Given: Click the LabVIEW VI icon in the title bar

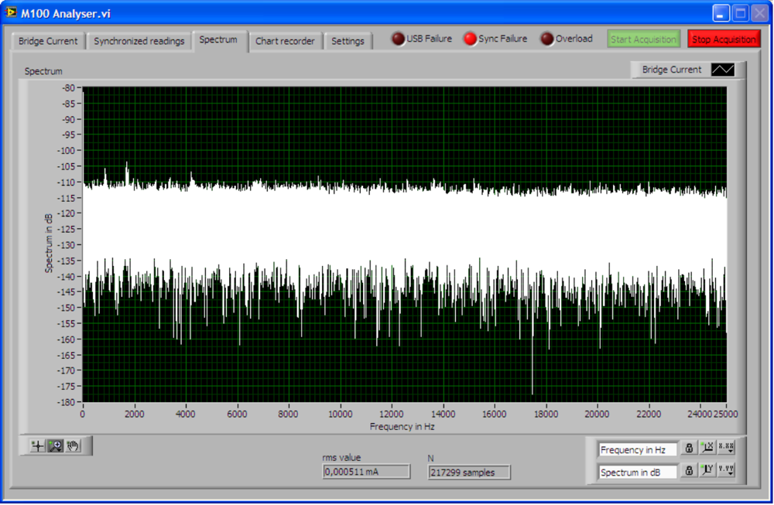Looking at the screenshot, I should pos(11,12).
